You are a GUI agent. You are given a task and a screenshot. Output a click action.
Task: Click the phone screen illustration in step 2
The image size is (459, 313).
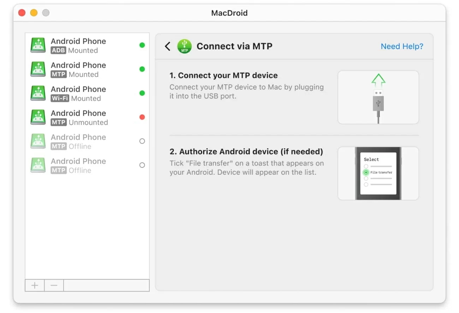click(378, 173)
